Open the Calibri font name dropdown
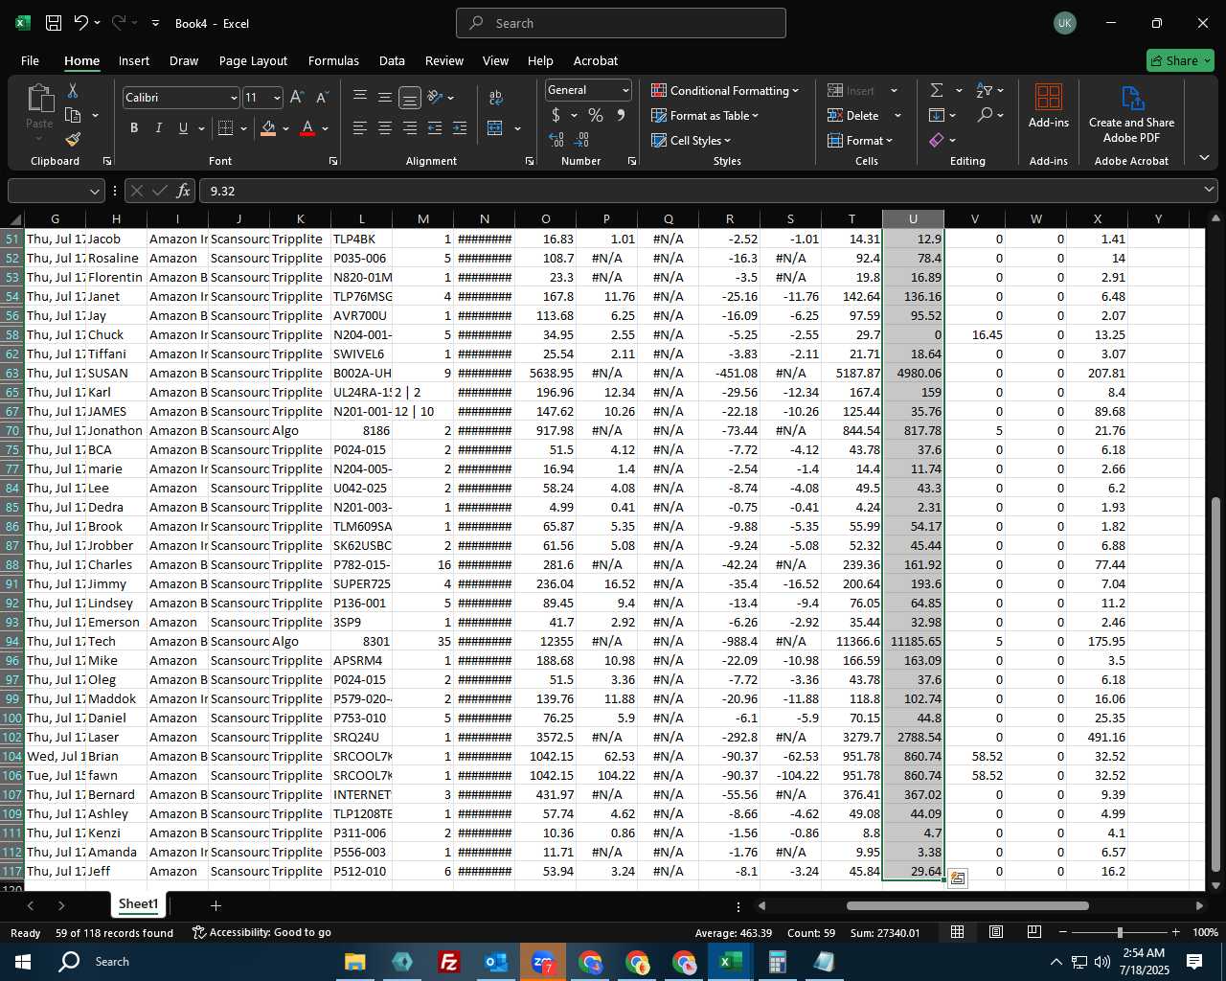Image resolution: width=1226 pixels, height=981 pixels. coord(233,98)
